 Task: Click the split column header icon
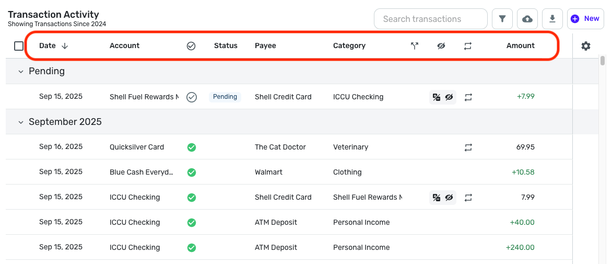coord(415,46)
